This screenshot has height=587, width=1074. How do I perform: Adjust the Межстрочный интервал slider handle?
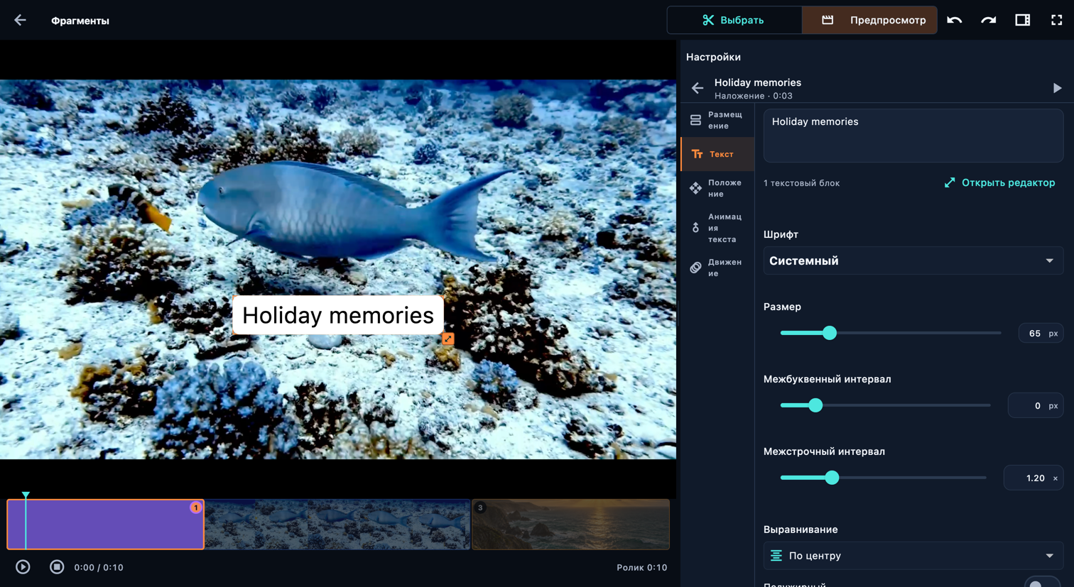click(x=832, y=478)
